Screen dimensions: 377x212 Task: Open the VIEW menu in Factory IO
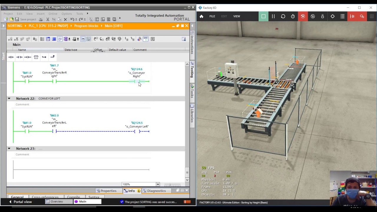pos(237,16)
